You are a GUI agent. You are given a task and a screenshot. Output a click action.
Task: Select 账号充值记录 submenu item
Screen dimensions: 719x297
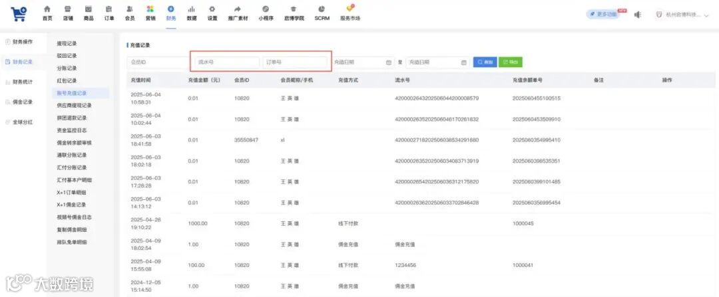[80, 93]
